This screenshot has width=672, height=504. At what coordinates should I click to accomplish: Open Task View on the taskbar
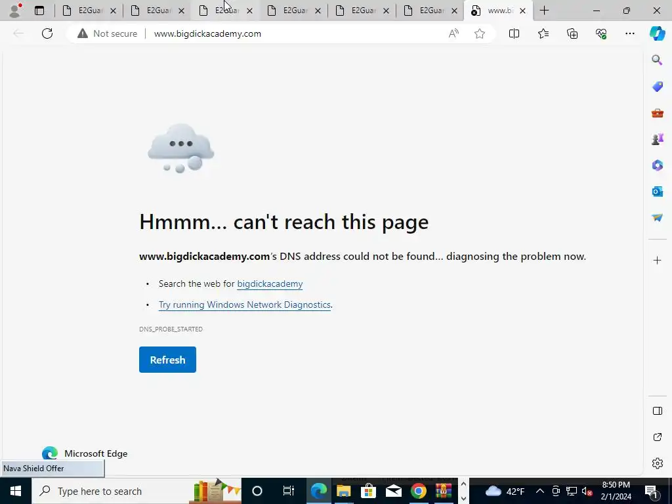[x=289, y=491]
